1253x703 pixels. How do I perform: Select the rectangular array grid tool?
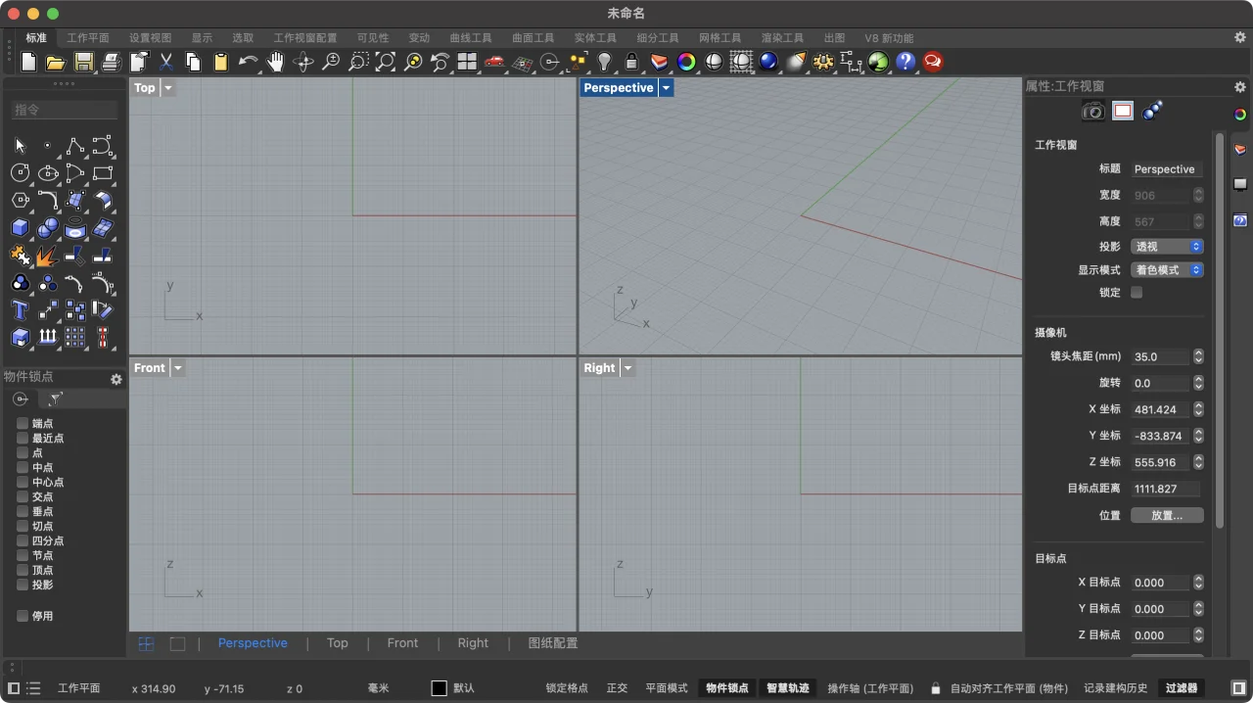click(74, 338)
